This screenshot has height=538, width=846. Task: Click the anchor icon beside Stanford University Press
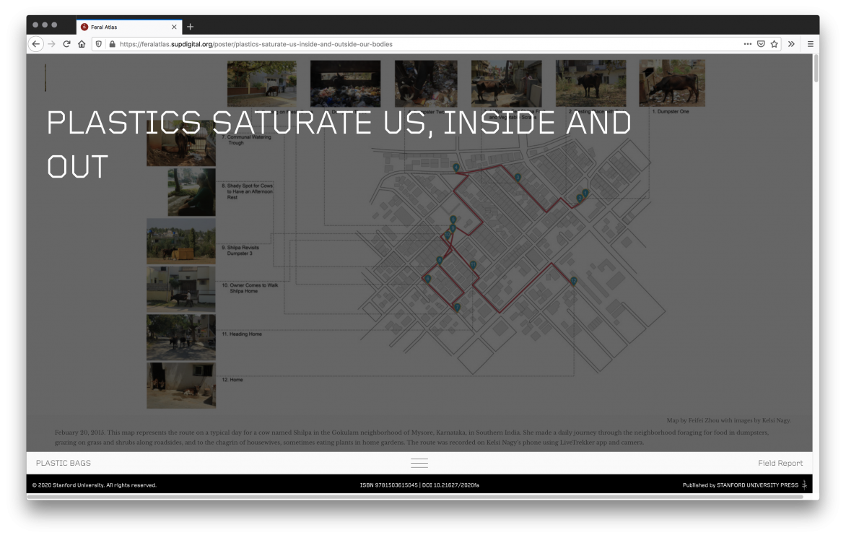(804, 485)
